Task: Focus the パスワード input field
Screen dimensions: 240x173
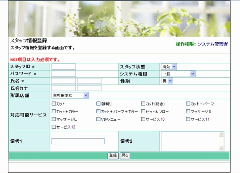Action: coord(64,74)
